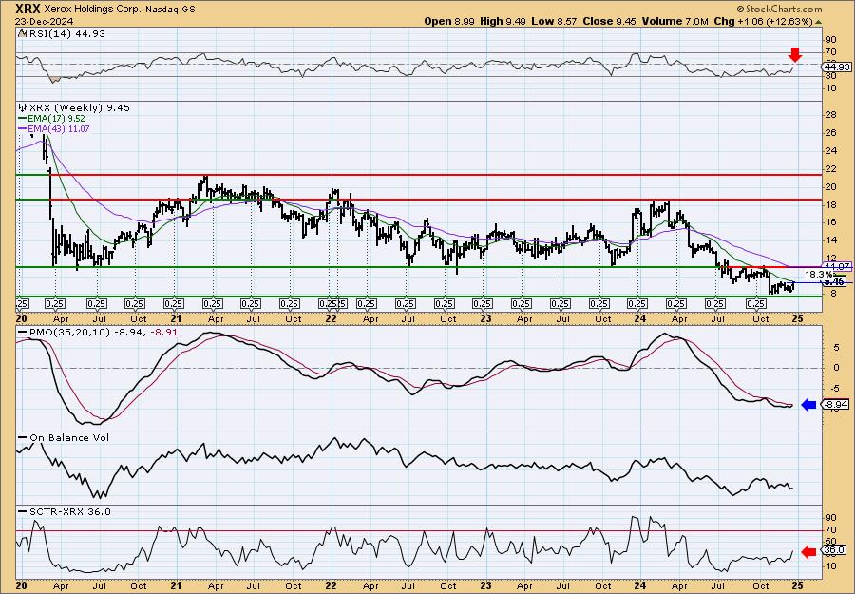Viewport: 855px width, 594px height.
Task: Click the XRX (Weekly) 9.45 panel title
Action: click(78, 107)
